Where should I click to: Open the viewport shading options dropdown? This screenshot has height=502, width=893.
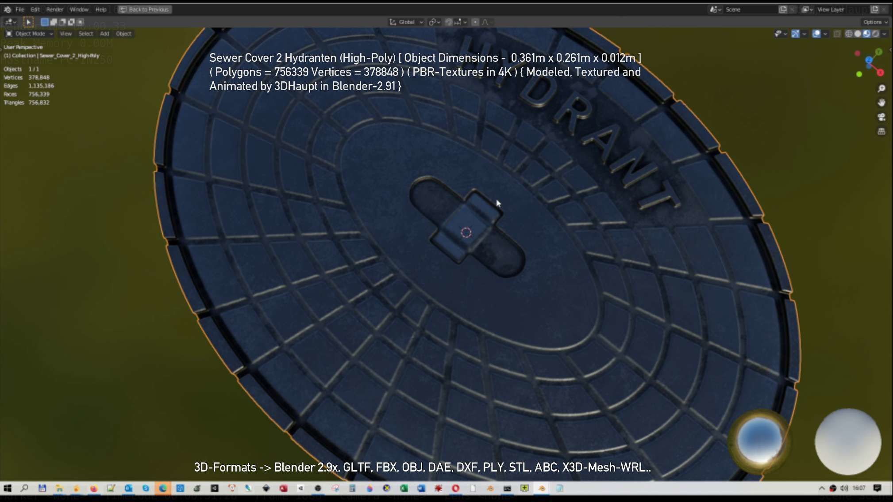pos(884,34)
